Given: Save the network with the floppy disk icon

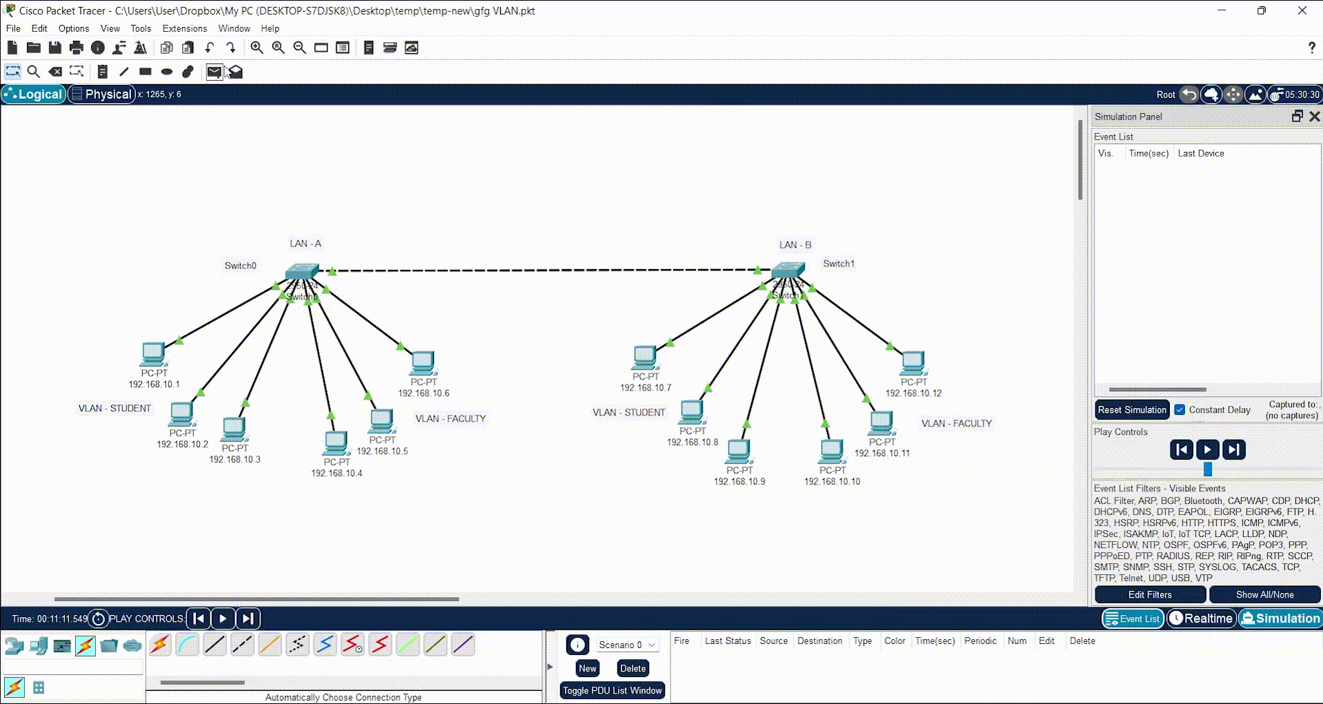Looking at the screenshot, I should pos(55,48).
